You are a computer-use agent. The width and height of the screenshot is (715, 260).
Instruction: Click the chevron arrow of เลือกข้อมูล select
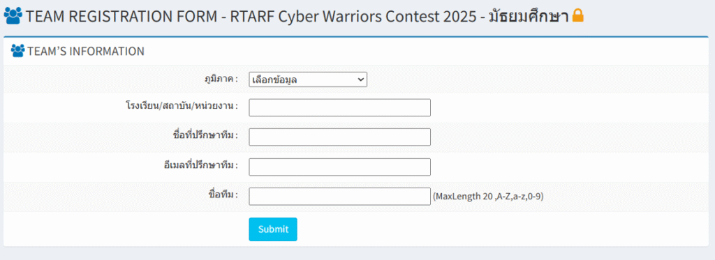pos(360,79)
